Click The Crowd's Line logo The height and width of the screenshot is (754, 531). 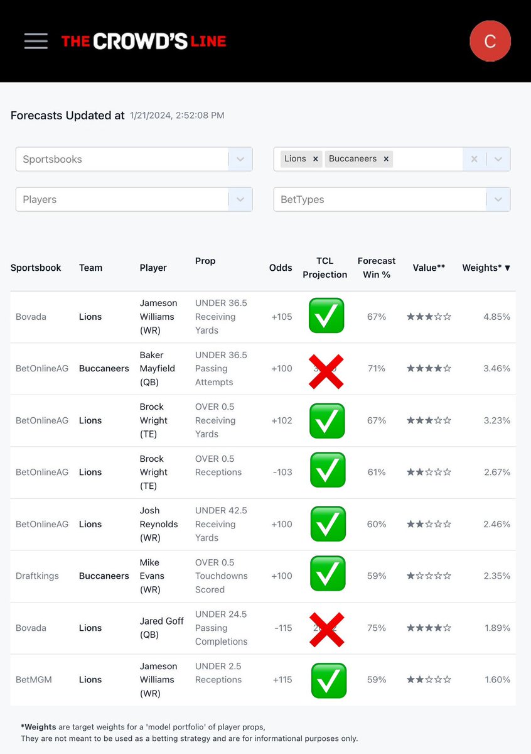[x=144, y=41]
